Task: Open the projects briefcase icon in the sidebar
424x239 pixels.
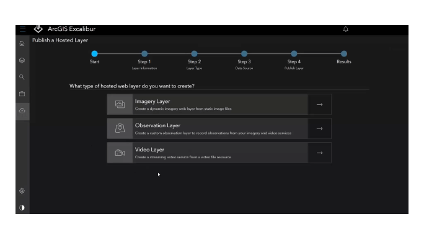Action: tap(22, 94)
